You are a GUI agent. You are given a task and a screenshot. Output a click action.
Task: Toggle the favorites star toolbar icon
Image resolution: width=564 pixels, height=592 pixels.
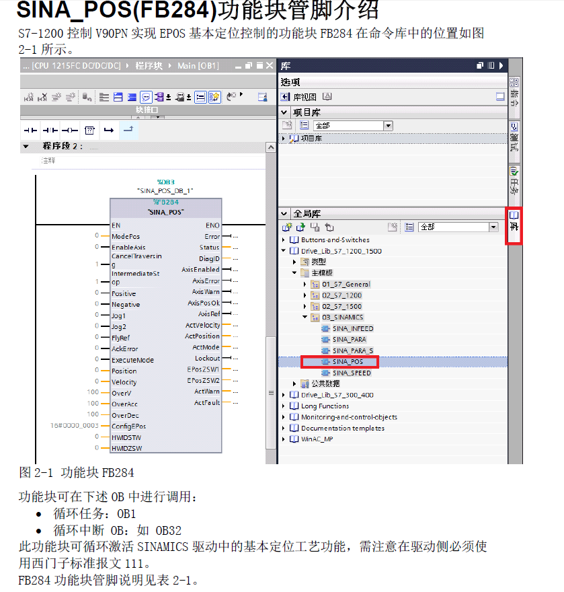[214, 98]
